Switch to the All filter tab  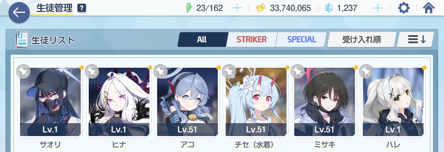click(x=202, y=40)
